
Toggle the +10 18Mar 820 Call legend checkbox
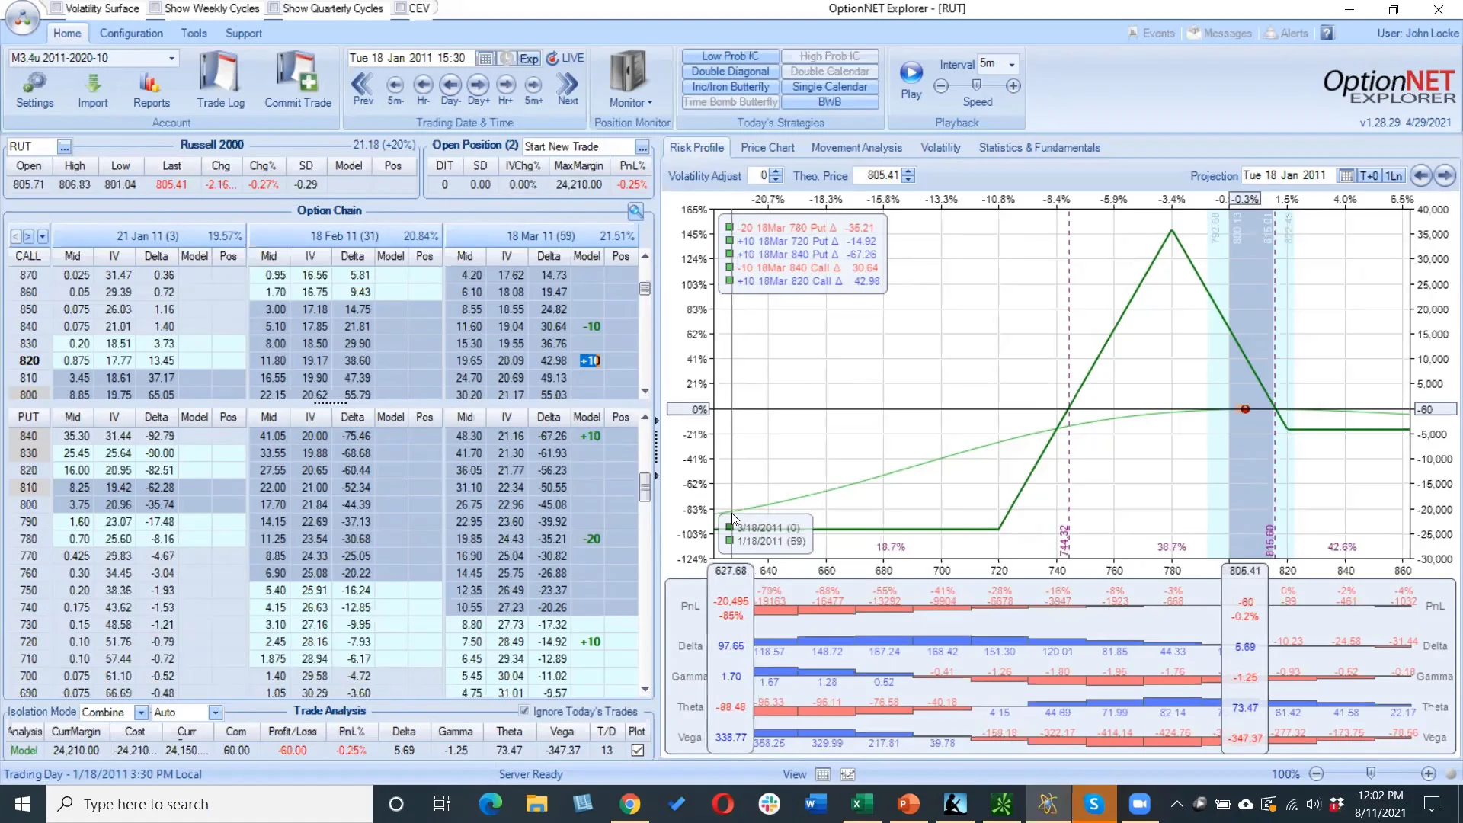click(729, 281)
